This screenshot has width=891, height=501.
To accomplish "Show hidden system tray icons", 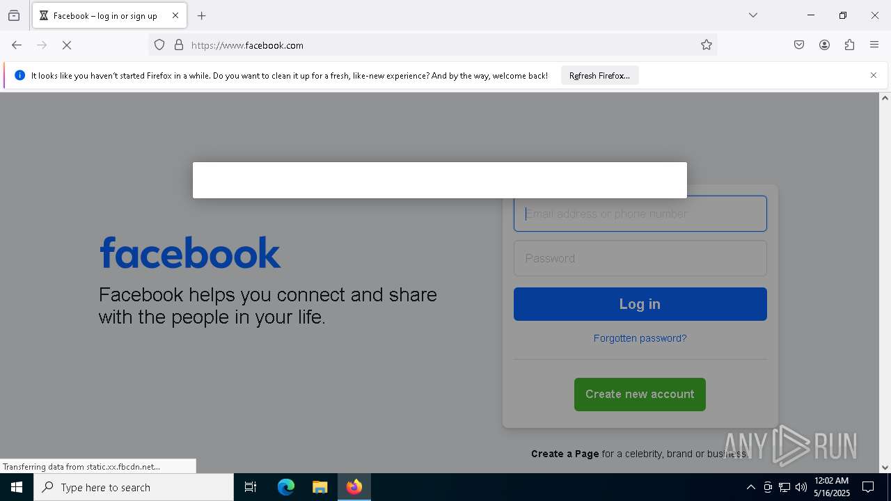I will point(750,487).
